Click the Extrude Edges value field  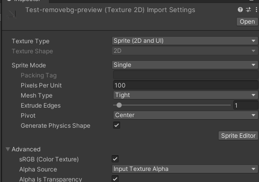click(245, 106)
